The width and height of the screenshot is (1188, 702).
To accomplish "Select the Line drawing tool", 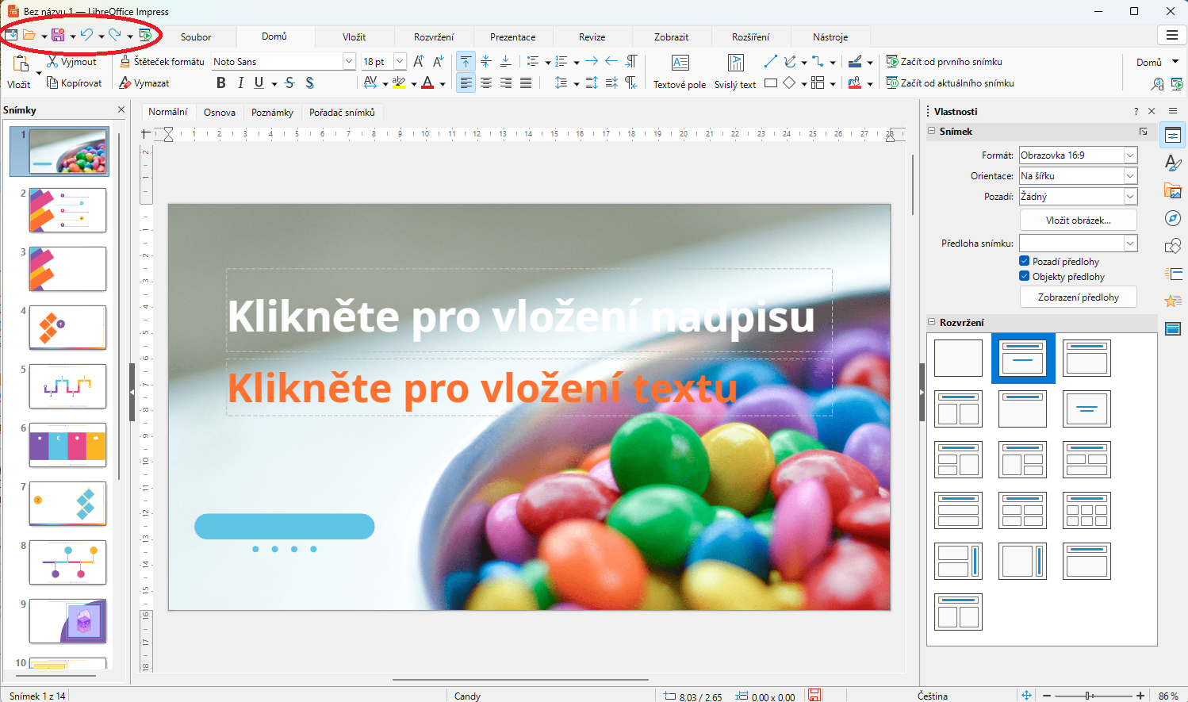I will pos(770,61).
